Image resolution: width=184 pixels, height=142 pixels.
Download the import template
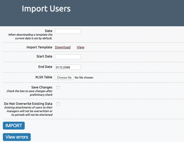pyautogui.click(x=63, y=47)
